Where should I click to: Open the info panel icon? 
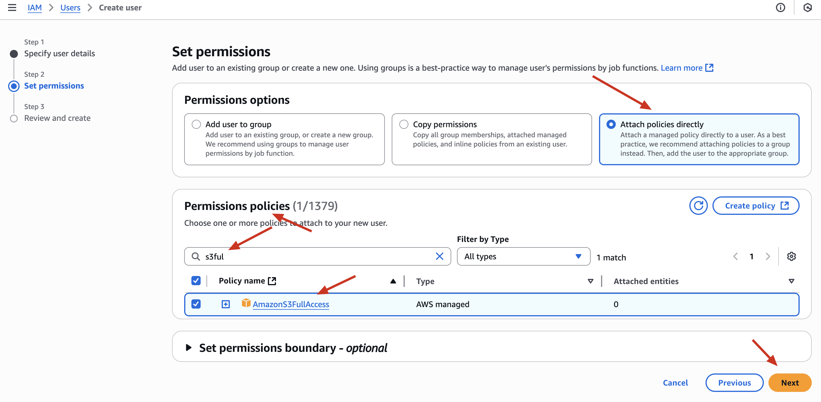(x=780, y=7)
